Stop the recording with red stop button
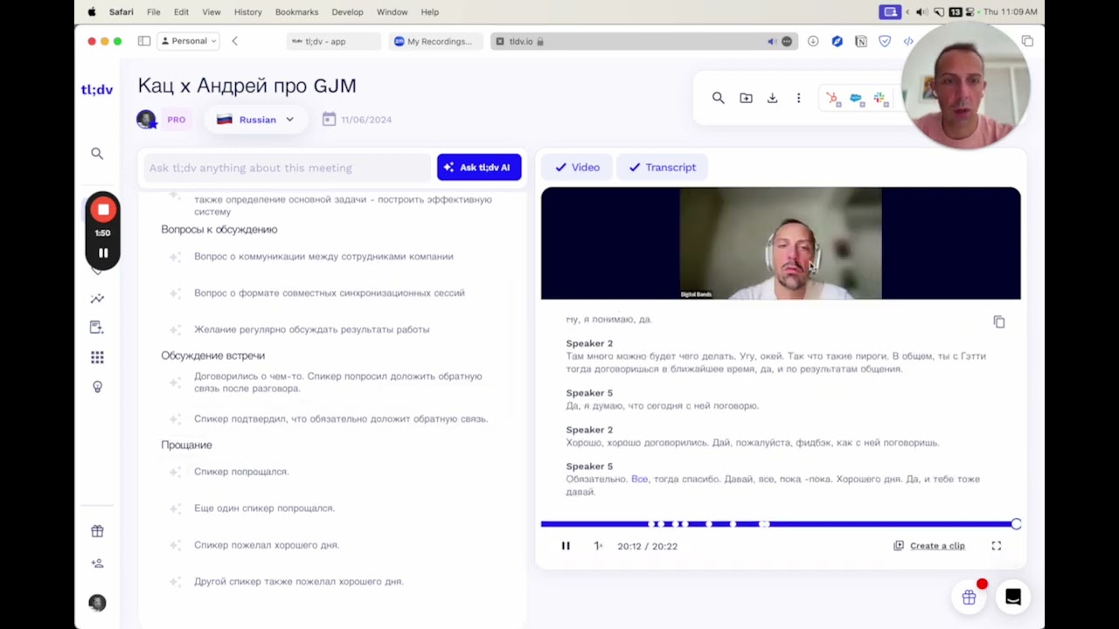The width and height of the screenshot is (1119, 629). click(x=103, y=210)
